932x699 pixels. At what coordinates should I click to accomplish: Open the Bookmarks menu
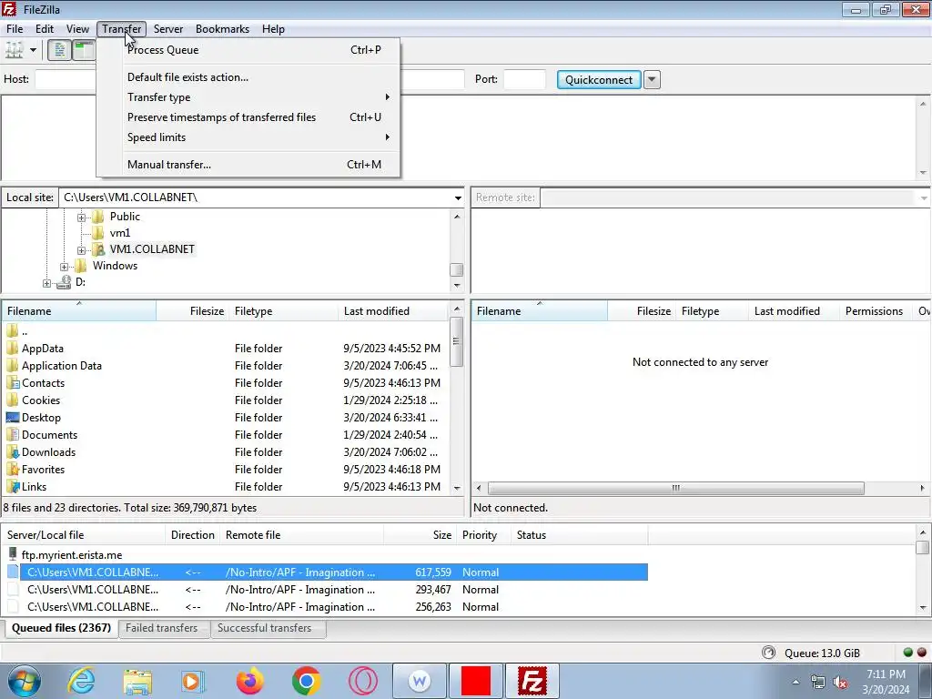click(222, 29)
